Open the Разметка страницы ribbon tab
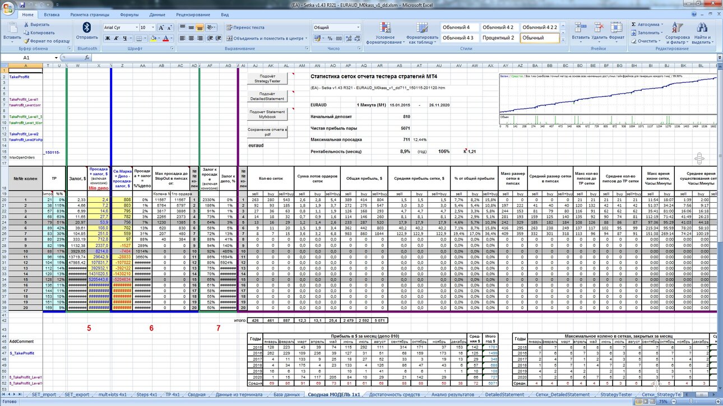The height and width of the screenshot is (406, 723). click(x=90, y=15)
